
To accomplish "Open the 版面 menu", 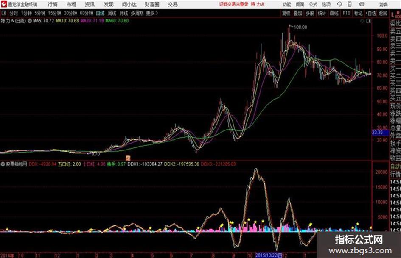I will pos(300,4).
